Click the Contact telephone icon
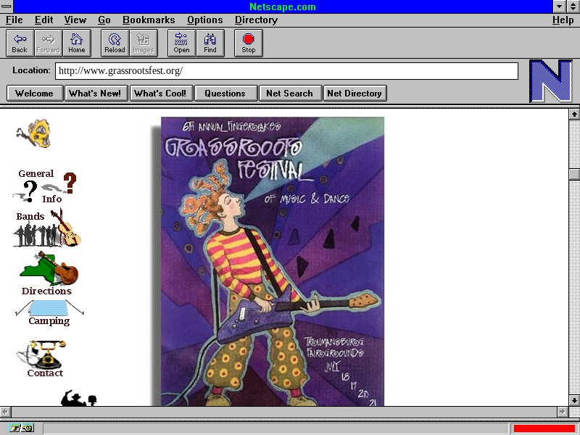 (x=45, y=354)
